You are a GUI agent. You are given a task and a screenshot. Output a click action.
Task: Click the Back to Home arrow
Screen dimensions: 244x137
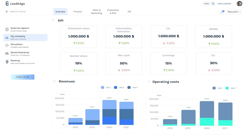(x=7, y=12)
